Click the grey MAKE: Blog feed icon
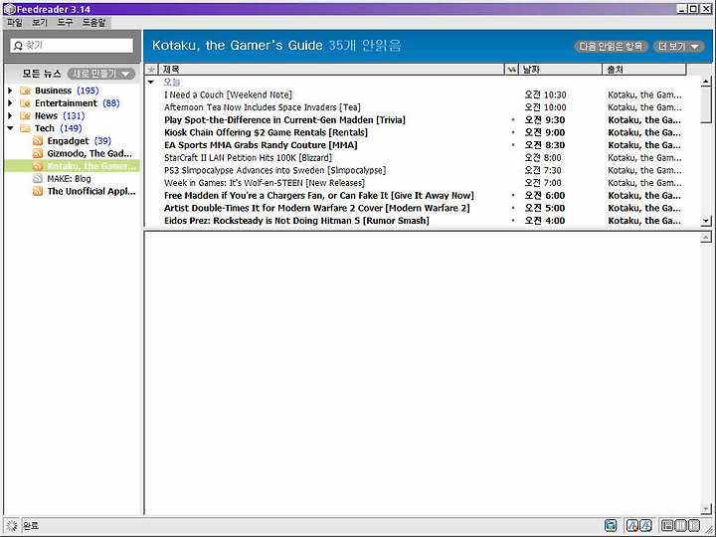This screenshot has height=537, width=716. pyautogui.click(x=38, y=179)
